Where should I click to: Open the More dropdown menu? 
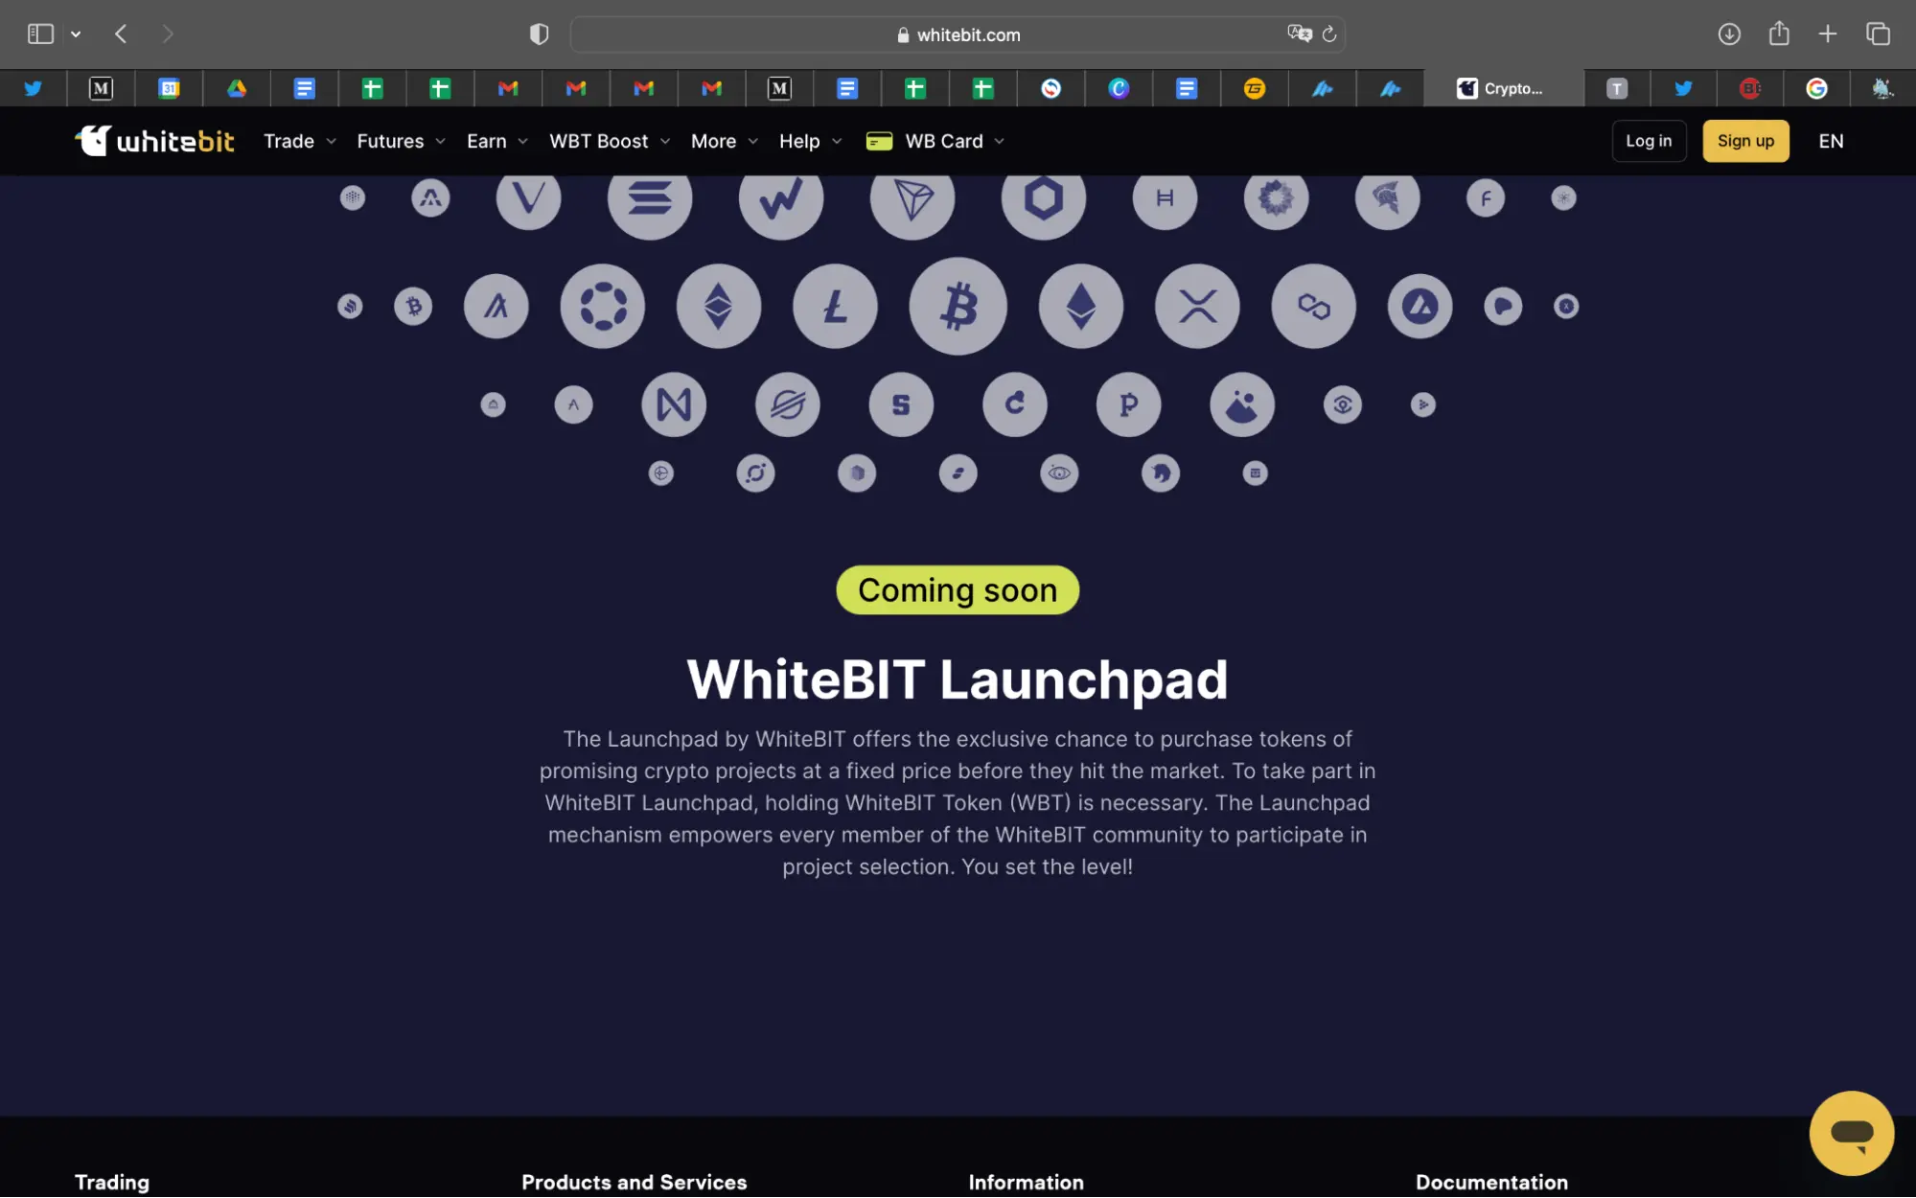point(724,141)
